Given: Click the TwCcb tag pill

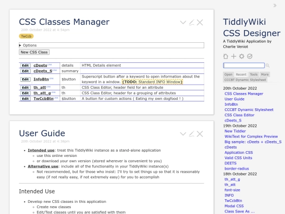Looking at the screenshot, I should 26,36.
